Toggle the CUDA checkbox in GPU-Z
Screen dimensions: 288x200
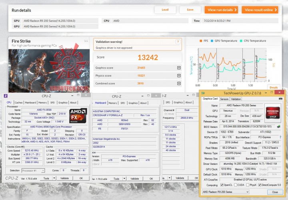(236, 185)
